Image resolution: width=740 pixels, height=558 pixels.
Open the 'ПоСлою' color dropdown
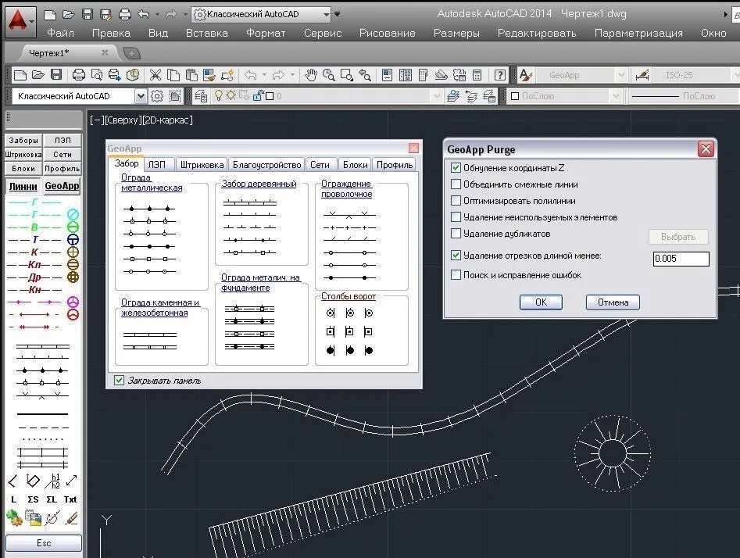tap(616, 96)
